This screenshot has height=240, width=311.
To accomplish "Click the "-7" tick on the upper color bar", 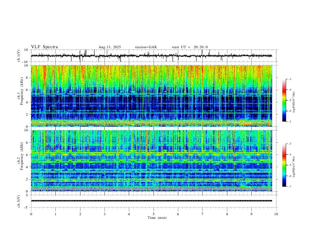I will 289,122.
